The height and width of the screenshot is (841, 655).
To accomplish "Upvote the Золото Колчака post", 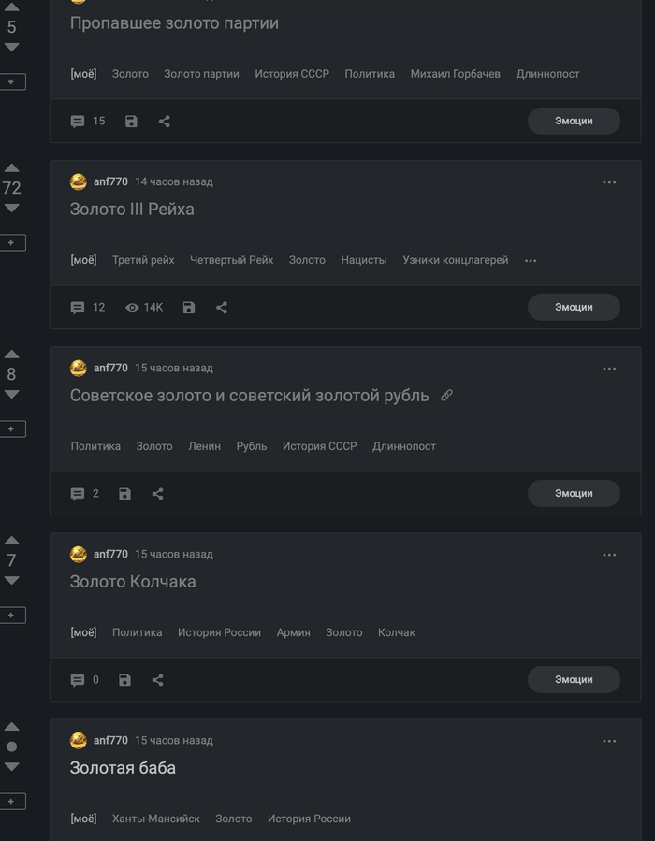I will pyautogui.click(x=11, y=540).
